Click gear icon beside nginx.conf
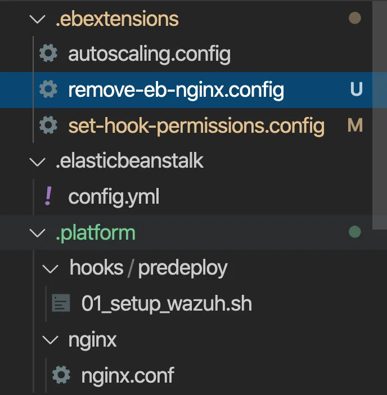The height and width of the screenshot is (395, 387). point(61,374)
